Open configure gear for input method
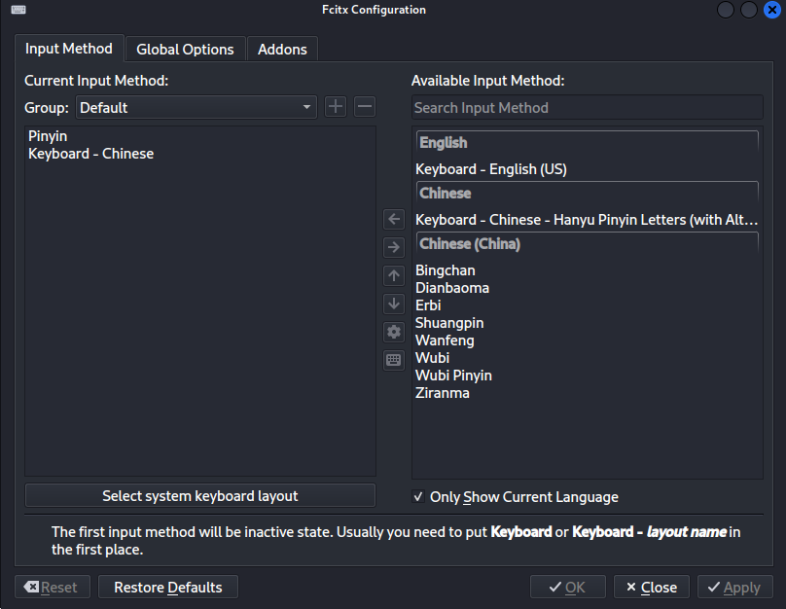Viewport: 786px width, 609px height. 394,332
